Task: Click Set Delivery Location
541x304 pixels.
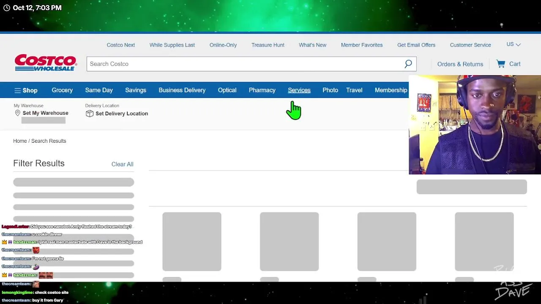Action: point(122,114)
